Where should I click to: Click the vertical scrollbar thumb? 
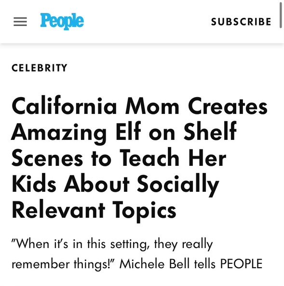[x=281, y=14]
